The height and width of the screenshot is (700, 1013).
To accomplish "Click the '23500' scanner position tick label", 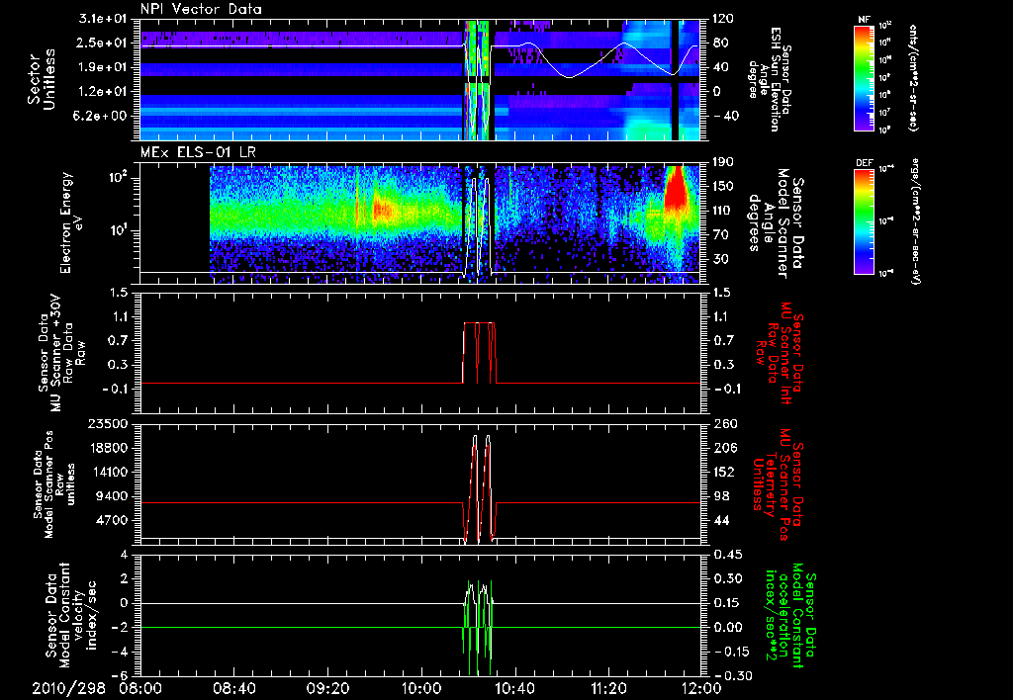I will point(109,424).
